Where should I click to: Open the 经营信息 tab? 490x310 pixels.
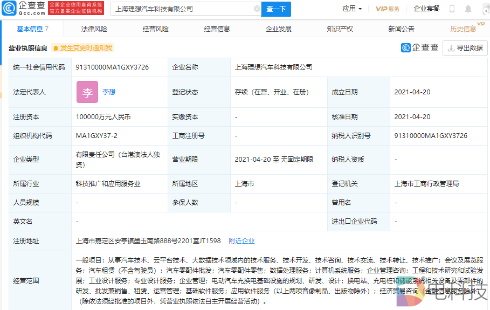(217, 29)
